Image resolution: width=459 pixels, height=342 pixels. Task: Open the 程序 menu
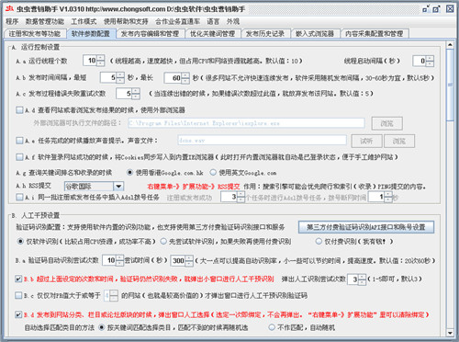point(12,21)
